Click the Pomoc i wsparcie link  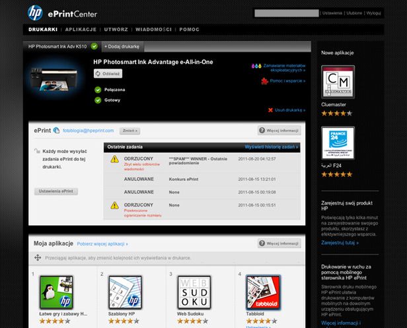287,81
